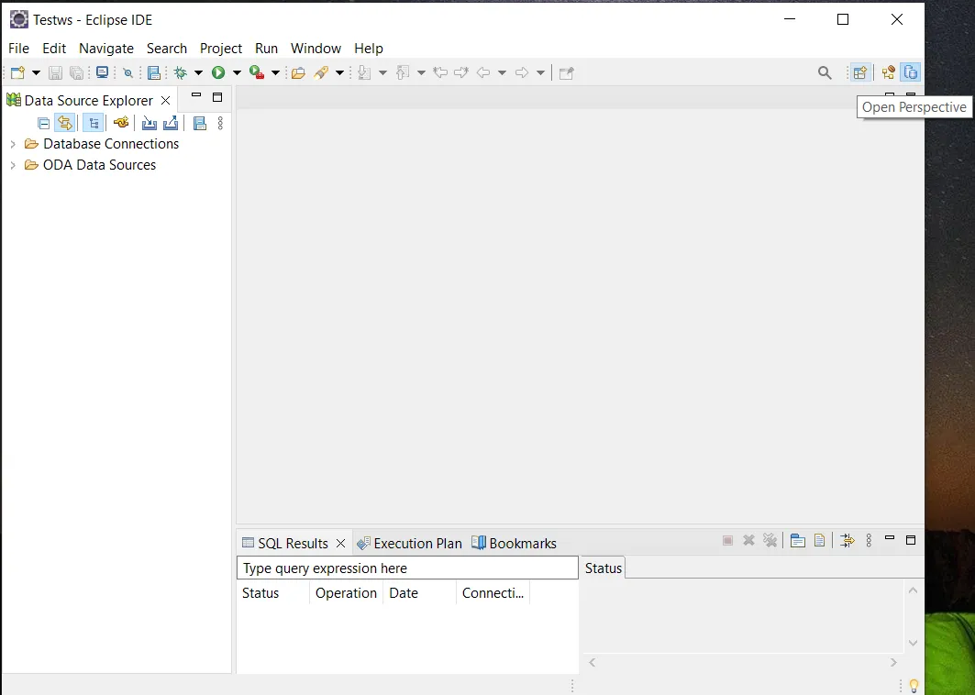
Task: Open the Next Annotation dropdown arrow
Action: coord(383,72)
